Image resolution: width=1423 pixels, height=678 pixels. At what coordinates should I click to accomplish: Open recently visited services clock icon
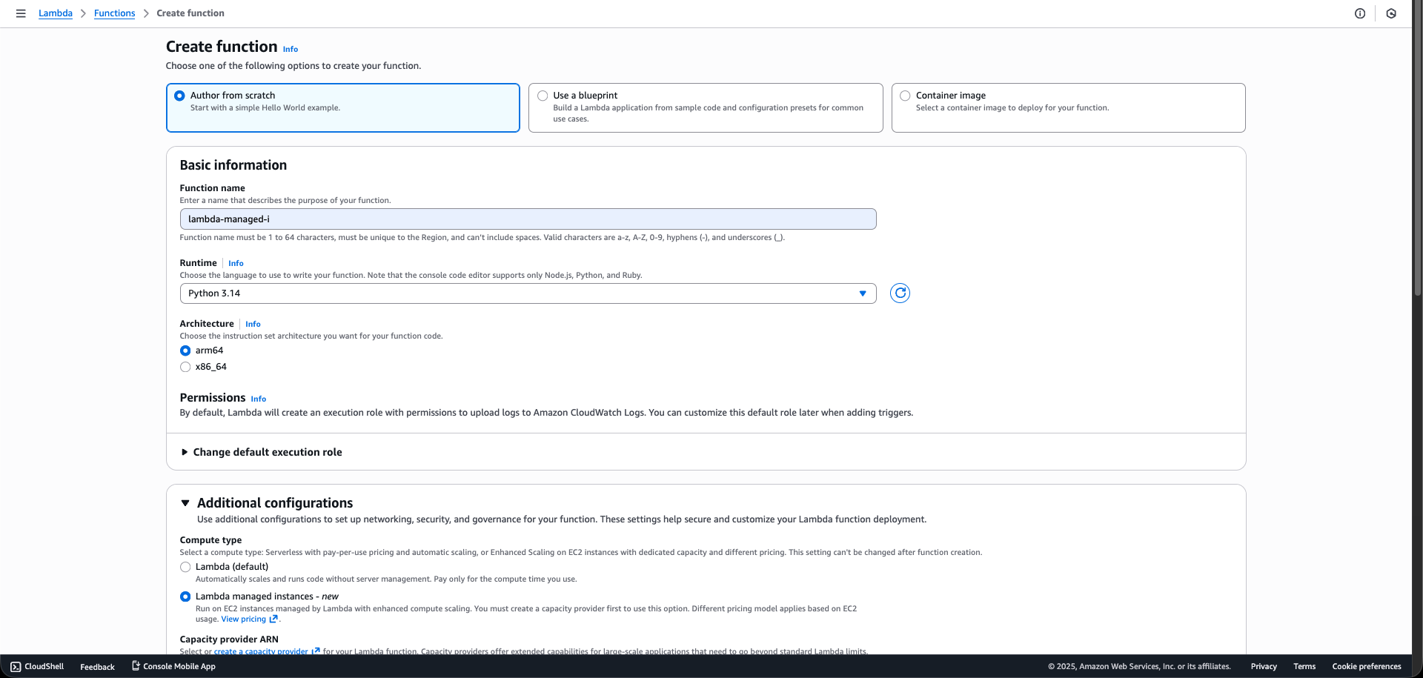click(1391, 13)
